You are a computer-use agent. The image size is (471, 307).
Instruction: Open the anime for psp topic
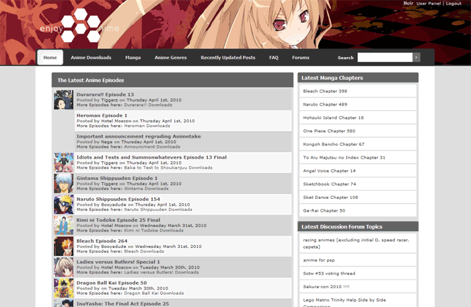[x=319, y=260]
